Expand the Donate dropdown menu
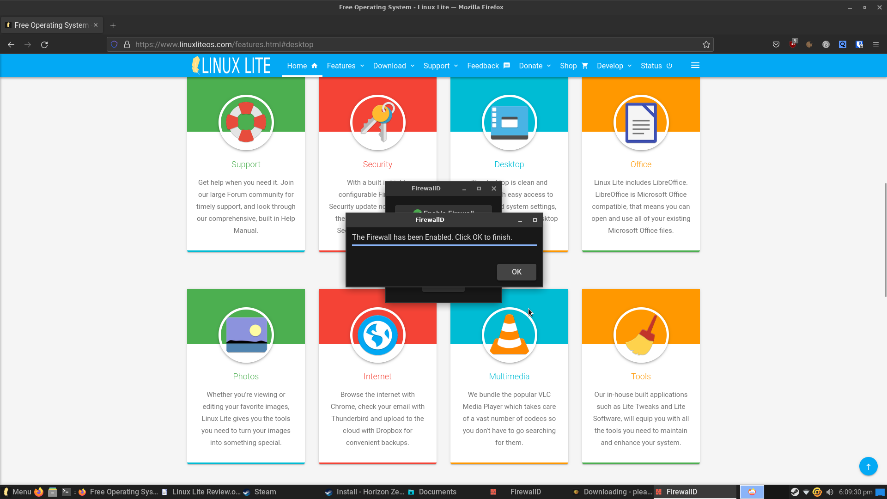 pos(535,66)
